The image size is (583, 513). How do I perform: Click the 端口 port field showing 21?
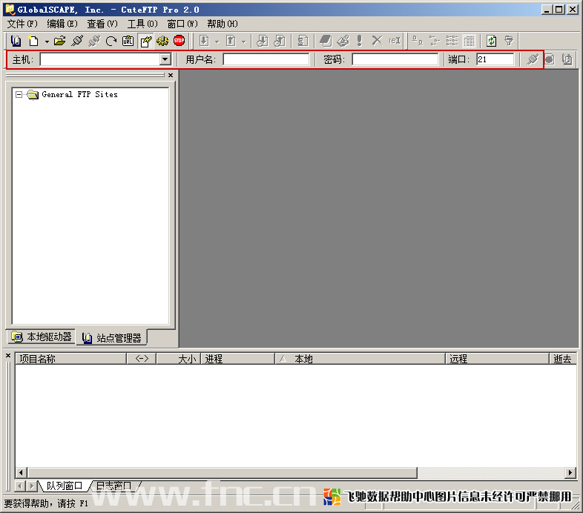[x=495, y=59]
